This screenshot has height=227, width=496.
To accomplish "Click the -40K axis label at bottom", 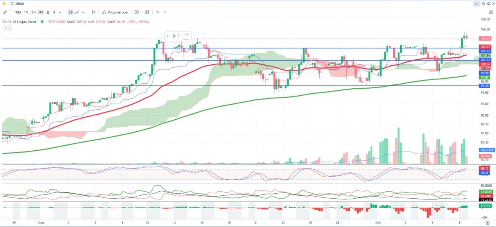I will (x=485, y=218).
